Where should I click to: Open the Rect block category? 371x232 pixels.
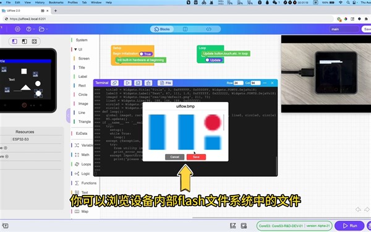tap(82, 85)
